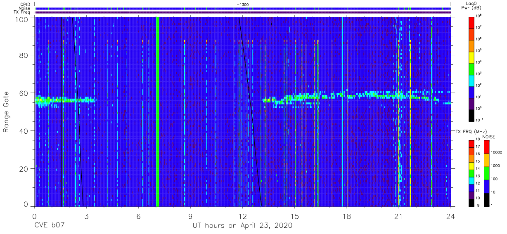
Task: Click the Range Gate axis title
Action: (x=6, y=112)
